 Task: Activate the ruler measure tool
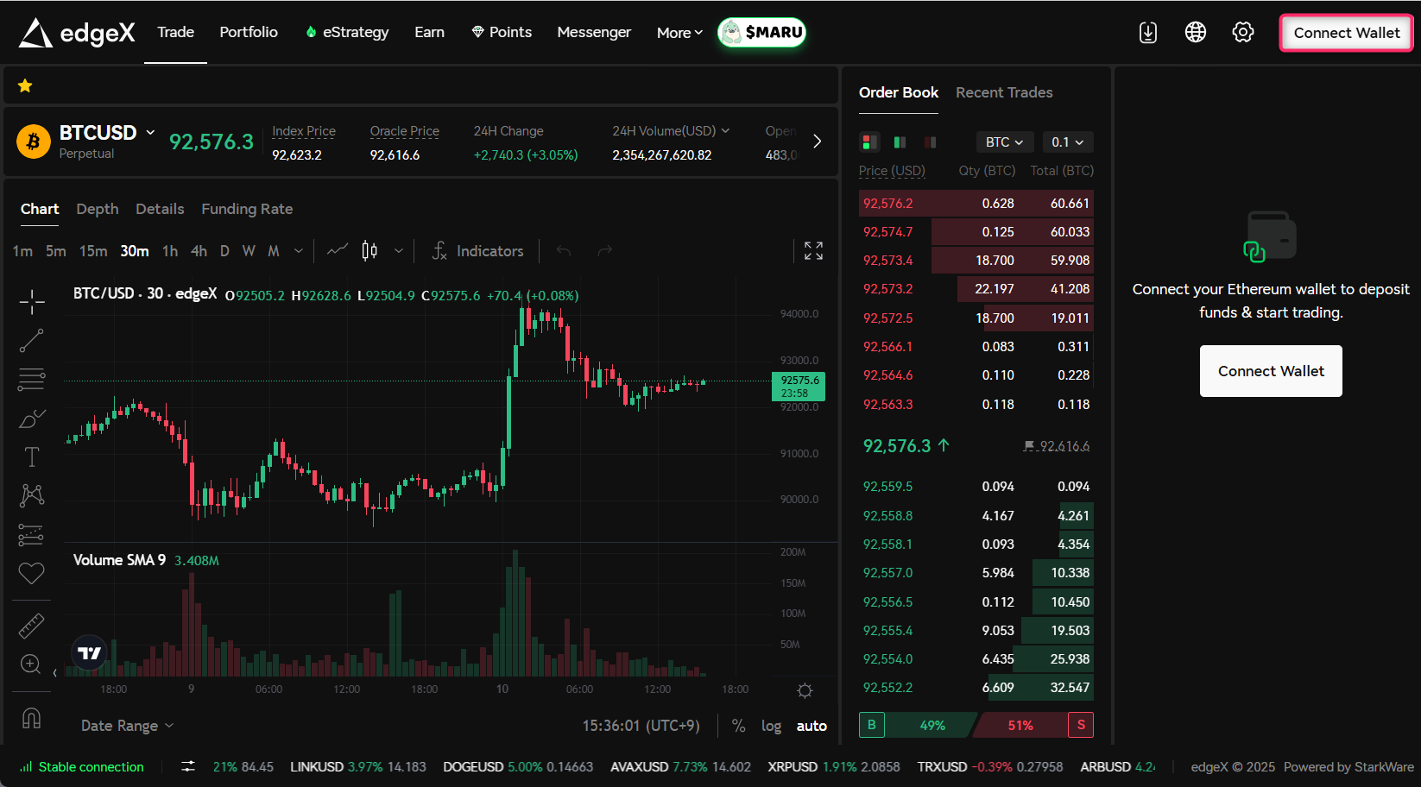click(x=32, y=626)
